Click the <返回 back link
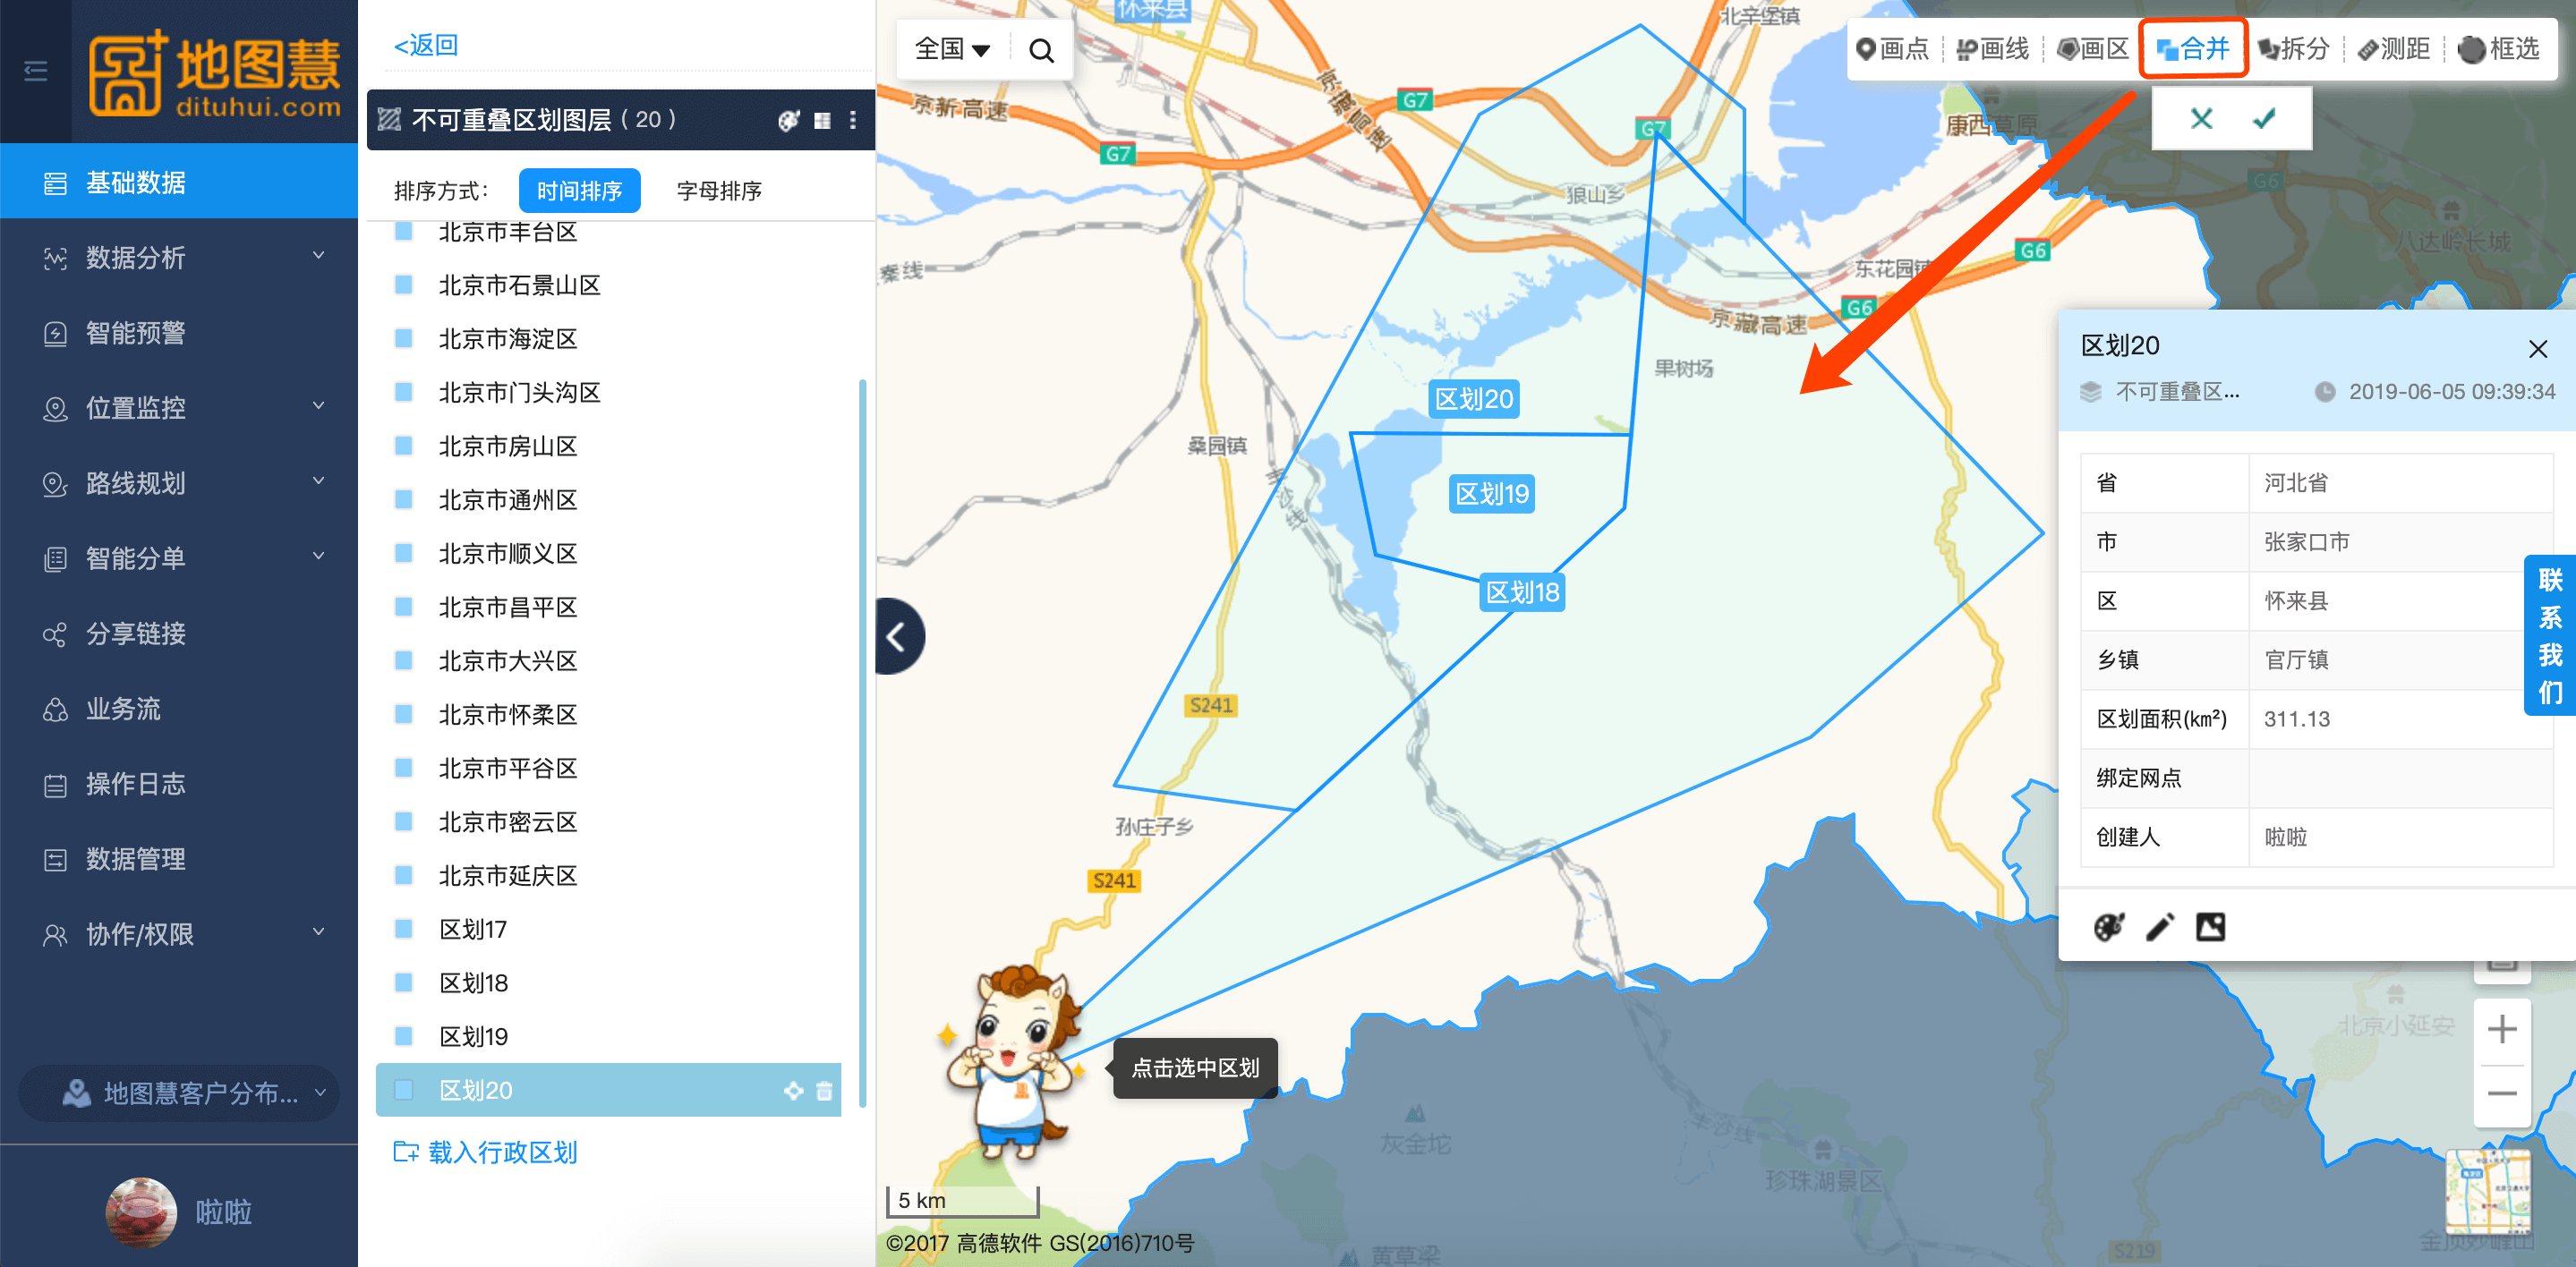The width and height of the screenshot is (2576, 1267). (x=426, y=45)
